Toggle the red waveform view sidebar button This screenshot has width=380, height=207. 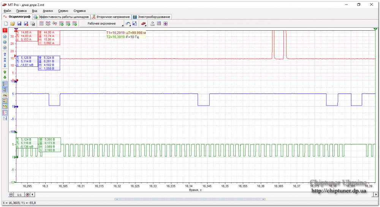(5, 113)
